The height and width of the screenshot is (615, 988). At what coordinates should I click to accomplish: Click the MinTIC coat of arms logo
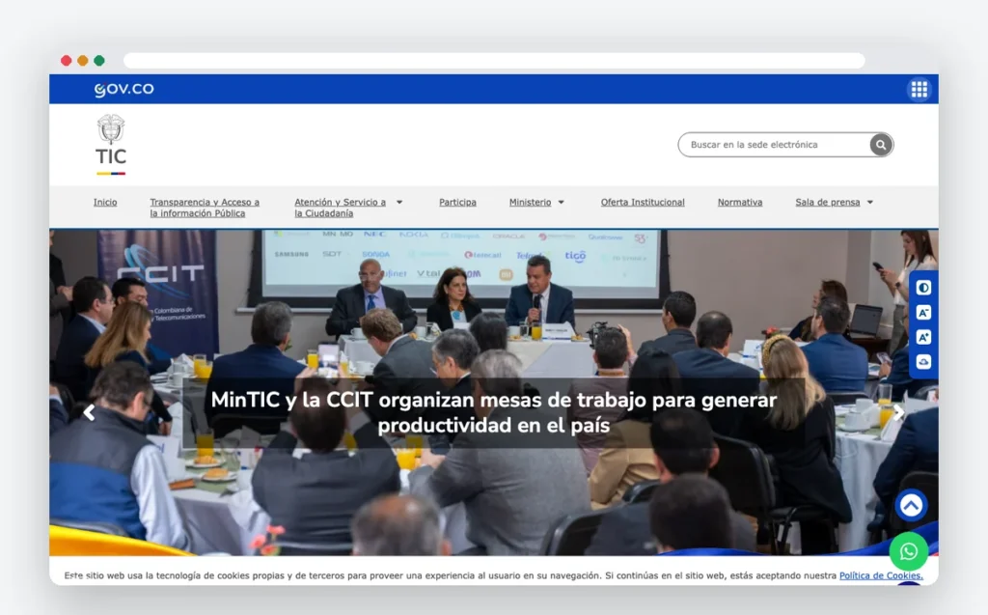(x=111, y=145)
